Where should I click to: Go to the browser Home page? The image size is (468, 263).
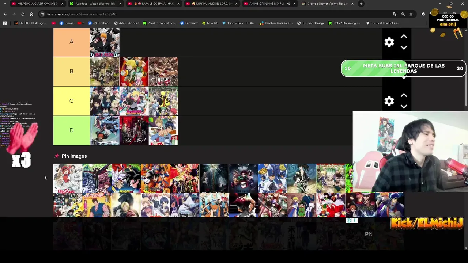31,14
